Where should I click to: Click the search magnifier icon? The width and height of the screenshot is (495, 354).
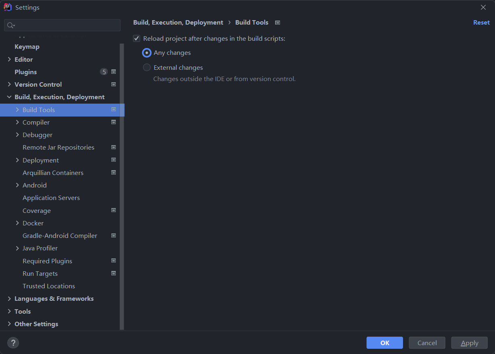10,25
